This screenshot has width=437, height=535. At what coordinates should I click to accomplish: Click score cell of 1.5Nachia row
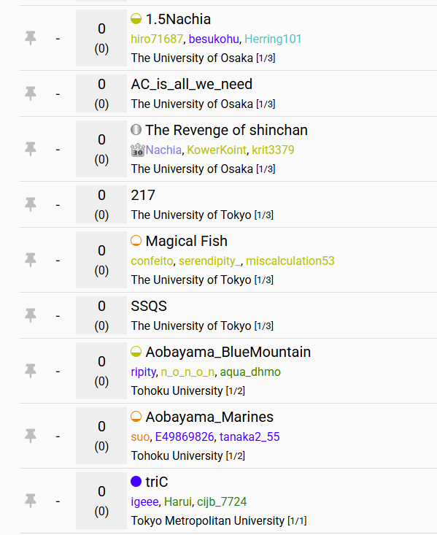[101, 38]
